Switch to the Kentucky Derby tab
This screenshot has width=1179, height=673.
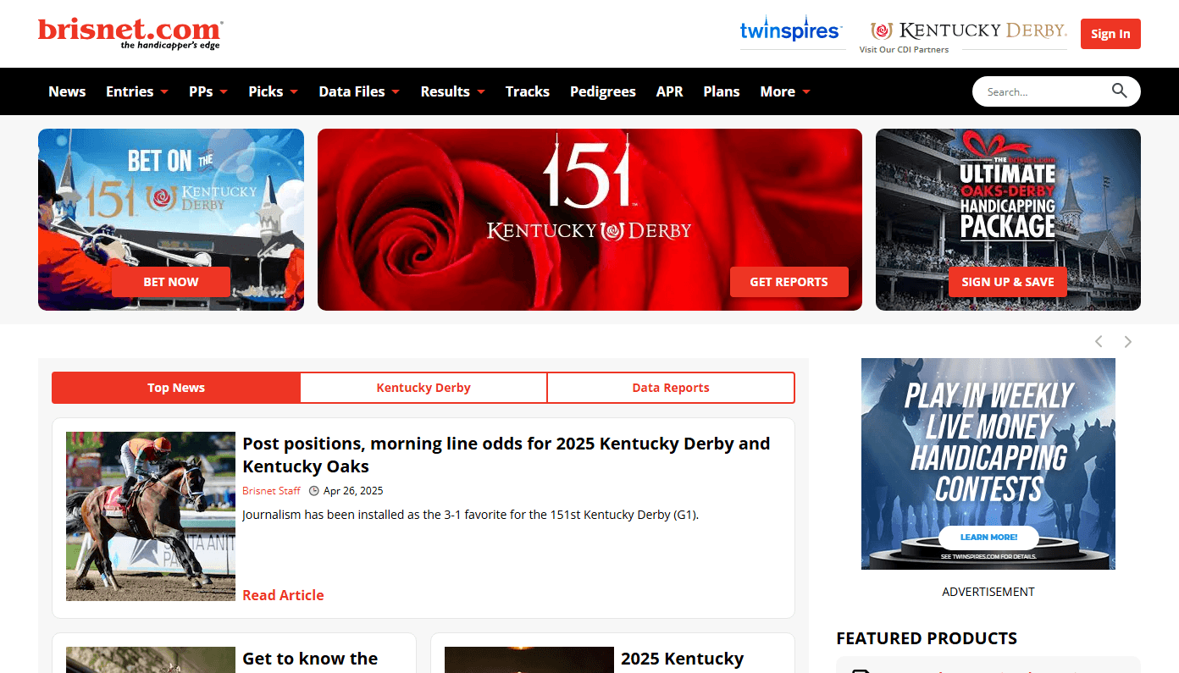point(423,388)
